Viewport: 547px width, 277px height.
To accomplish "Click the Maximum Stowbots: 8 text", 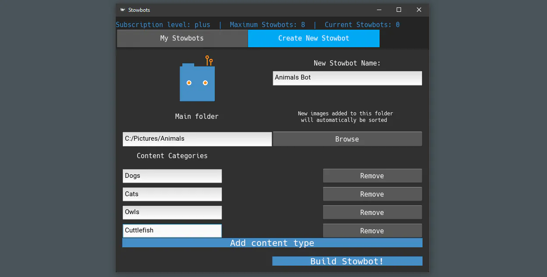I will point(267,25).
